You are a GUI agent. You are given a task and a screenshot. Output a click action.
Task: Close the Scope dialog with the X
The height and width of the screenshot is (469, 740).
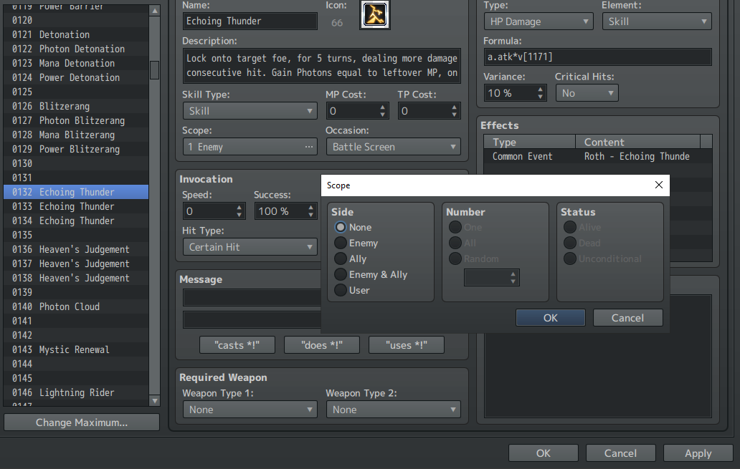[x=659, y=185]
